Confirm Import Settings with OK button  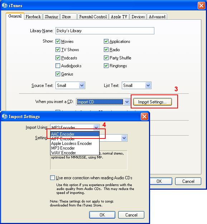pyautogui.click(x=102, y=215)
